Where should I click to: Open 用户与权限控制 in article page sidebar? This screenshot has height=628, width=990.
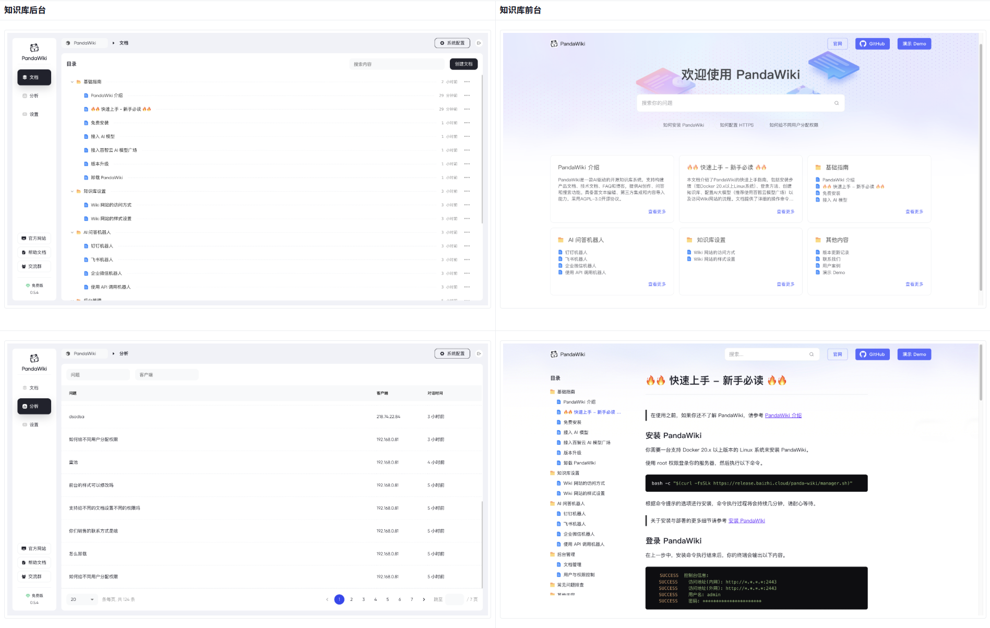pyautogui.click(x=579, y=575)
